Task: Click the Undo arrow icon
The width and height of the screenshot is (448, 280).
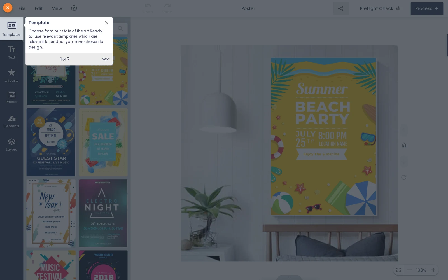Action: (x=148, y=6)
